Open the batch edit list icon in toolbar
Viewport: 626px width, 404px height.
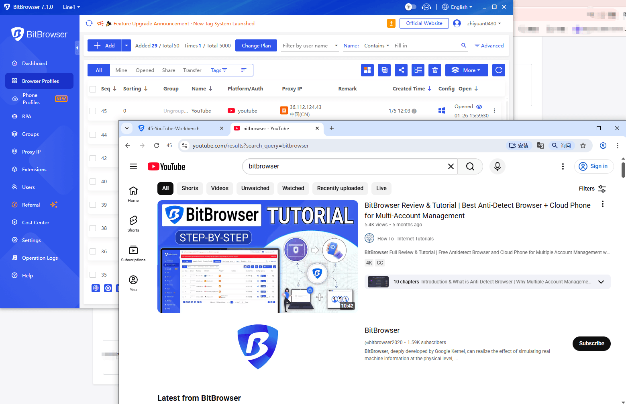point(418,70)
